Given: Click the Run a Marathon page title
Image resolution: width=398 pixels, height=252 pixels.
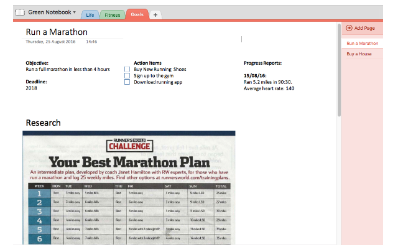Looking at the screenshot, I should pos(57,32).
